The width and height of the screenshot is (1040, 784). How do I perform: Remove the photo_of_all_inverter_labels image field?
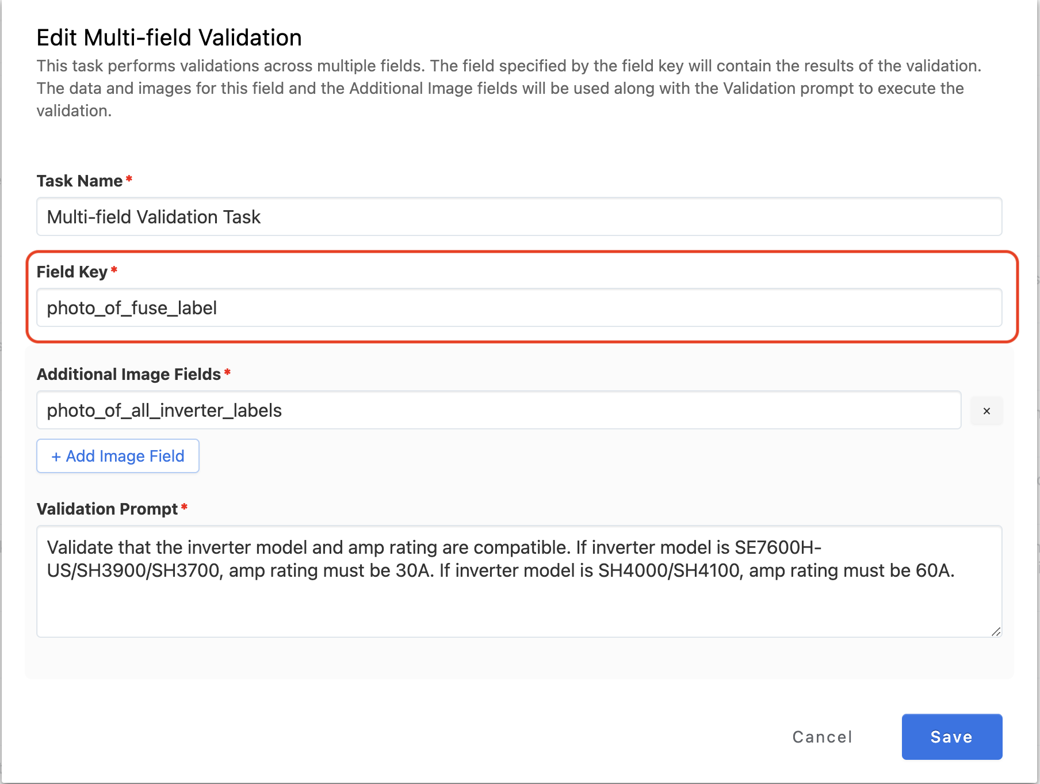tap(986, 411)
